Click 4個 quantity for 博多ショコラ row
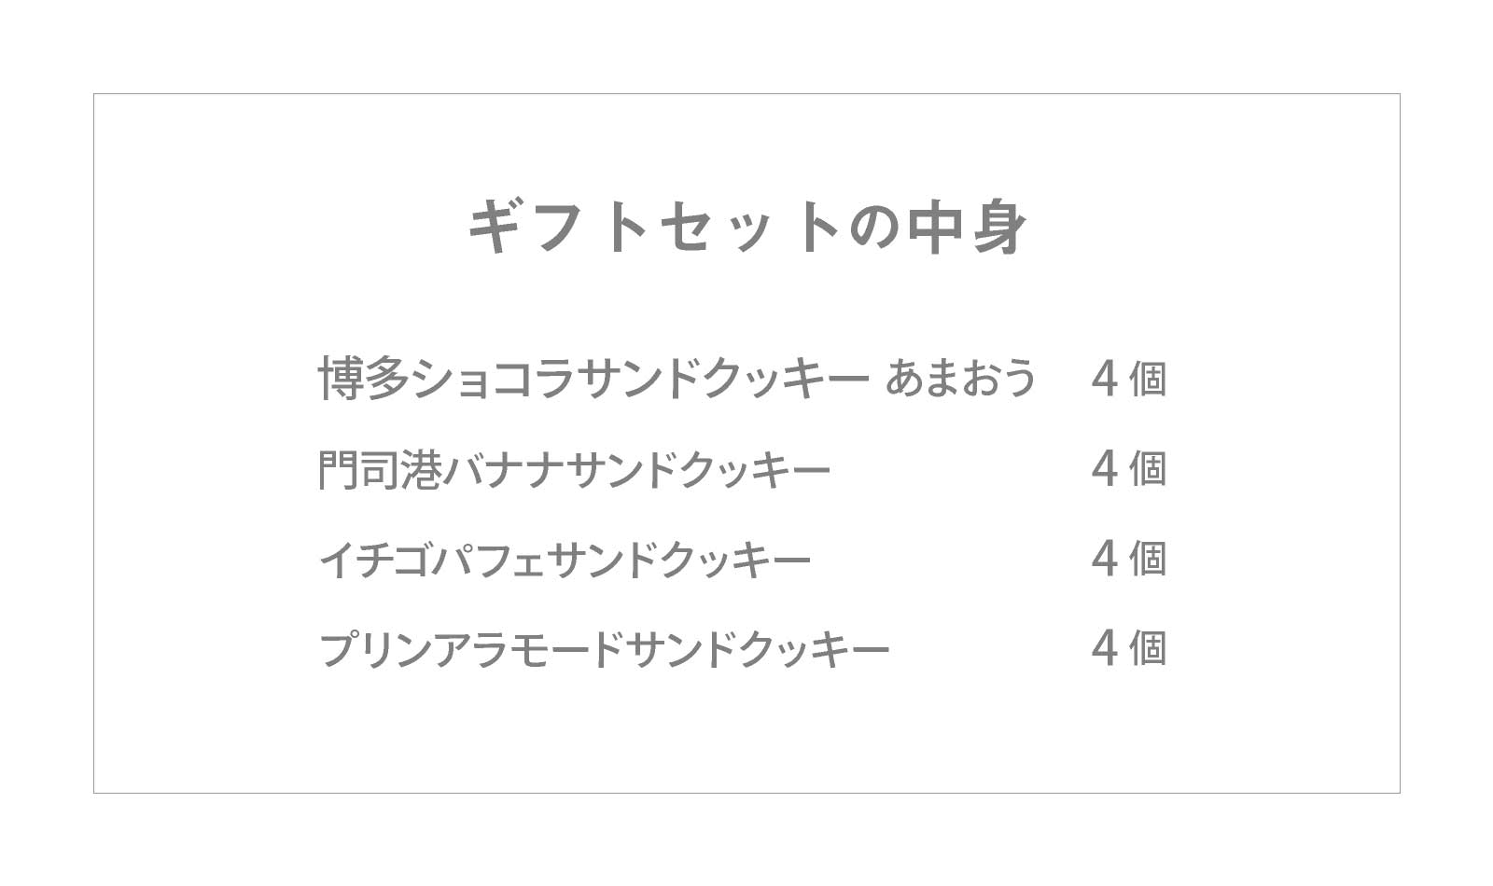1493x886 pixels. pyautogui.click(x=1128, y=379)
